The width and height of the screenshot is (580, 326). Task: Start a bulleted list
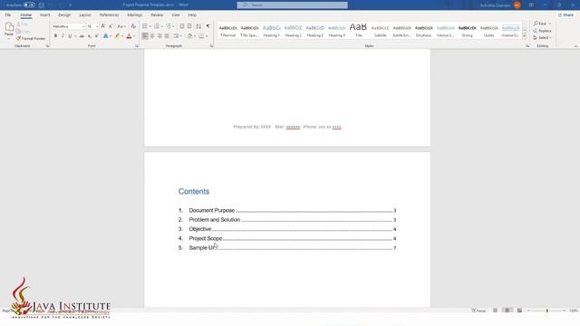[x=145, y=26]
